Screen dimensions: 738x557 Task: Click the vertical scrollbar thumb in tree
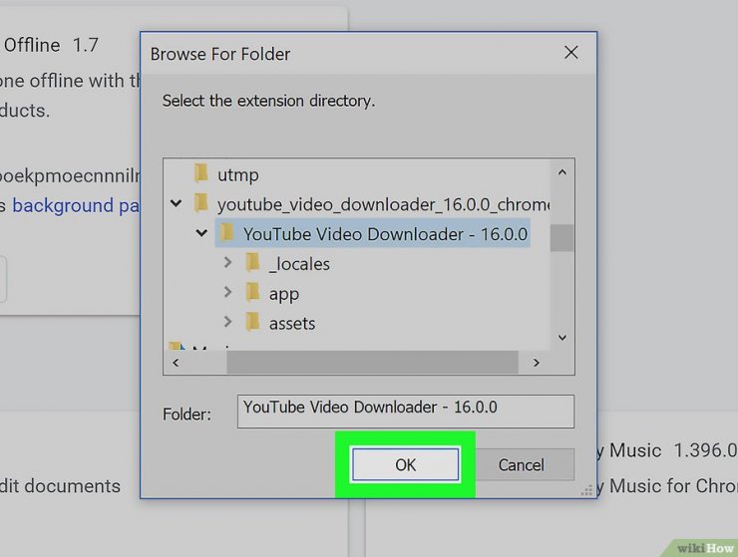[x=561, y=237]
